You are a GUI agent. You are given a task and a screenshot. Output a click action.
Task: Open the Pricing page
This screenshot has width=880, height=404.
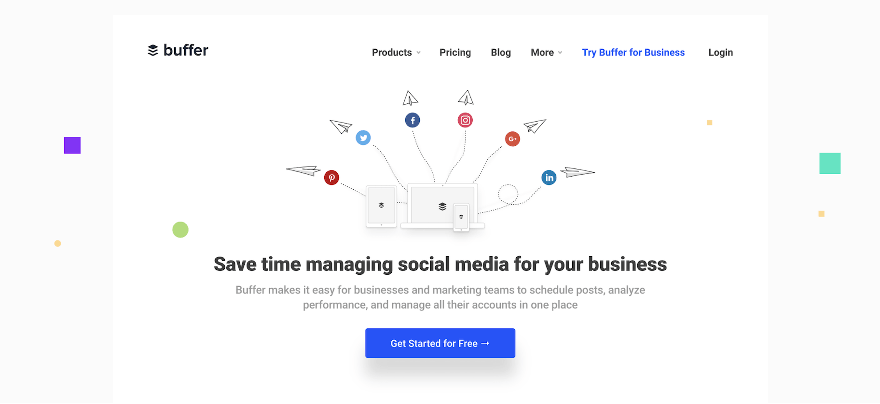click(455, 53)
